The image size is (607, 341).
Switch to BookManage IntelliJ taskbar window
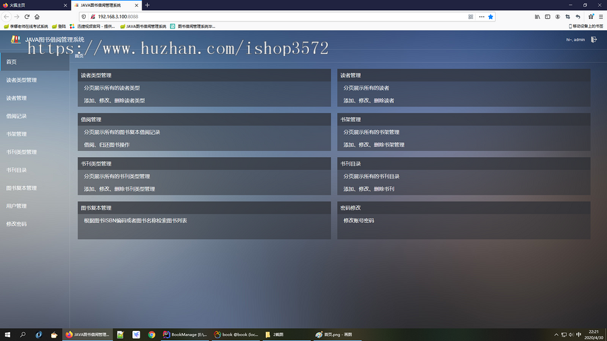(185, 335)
